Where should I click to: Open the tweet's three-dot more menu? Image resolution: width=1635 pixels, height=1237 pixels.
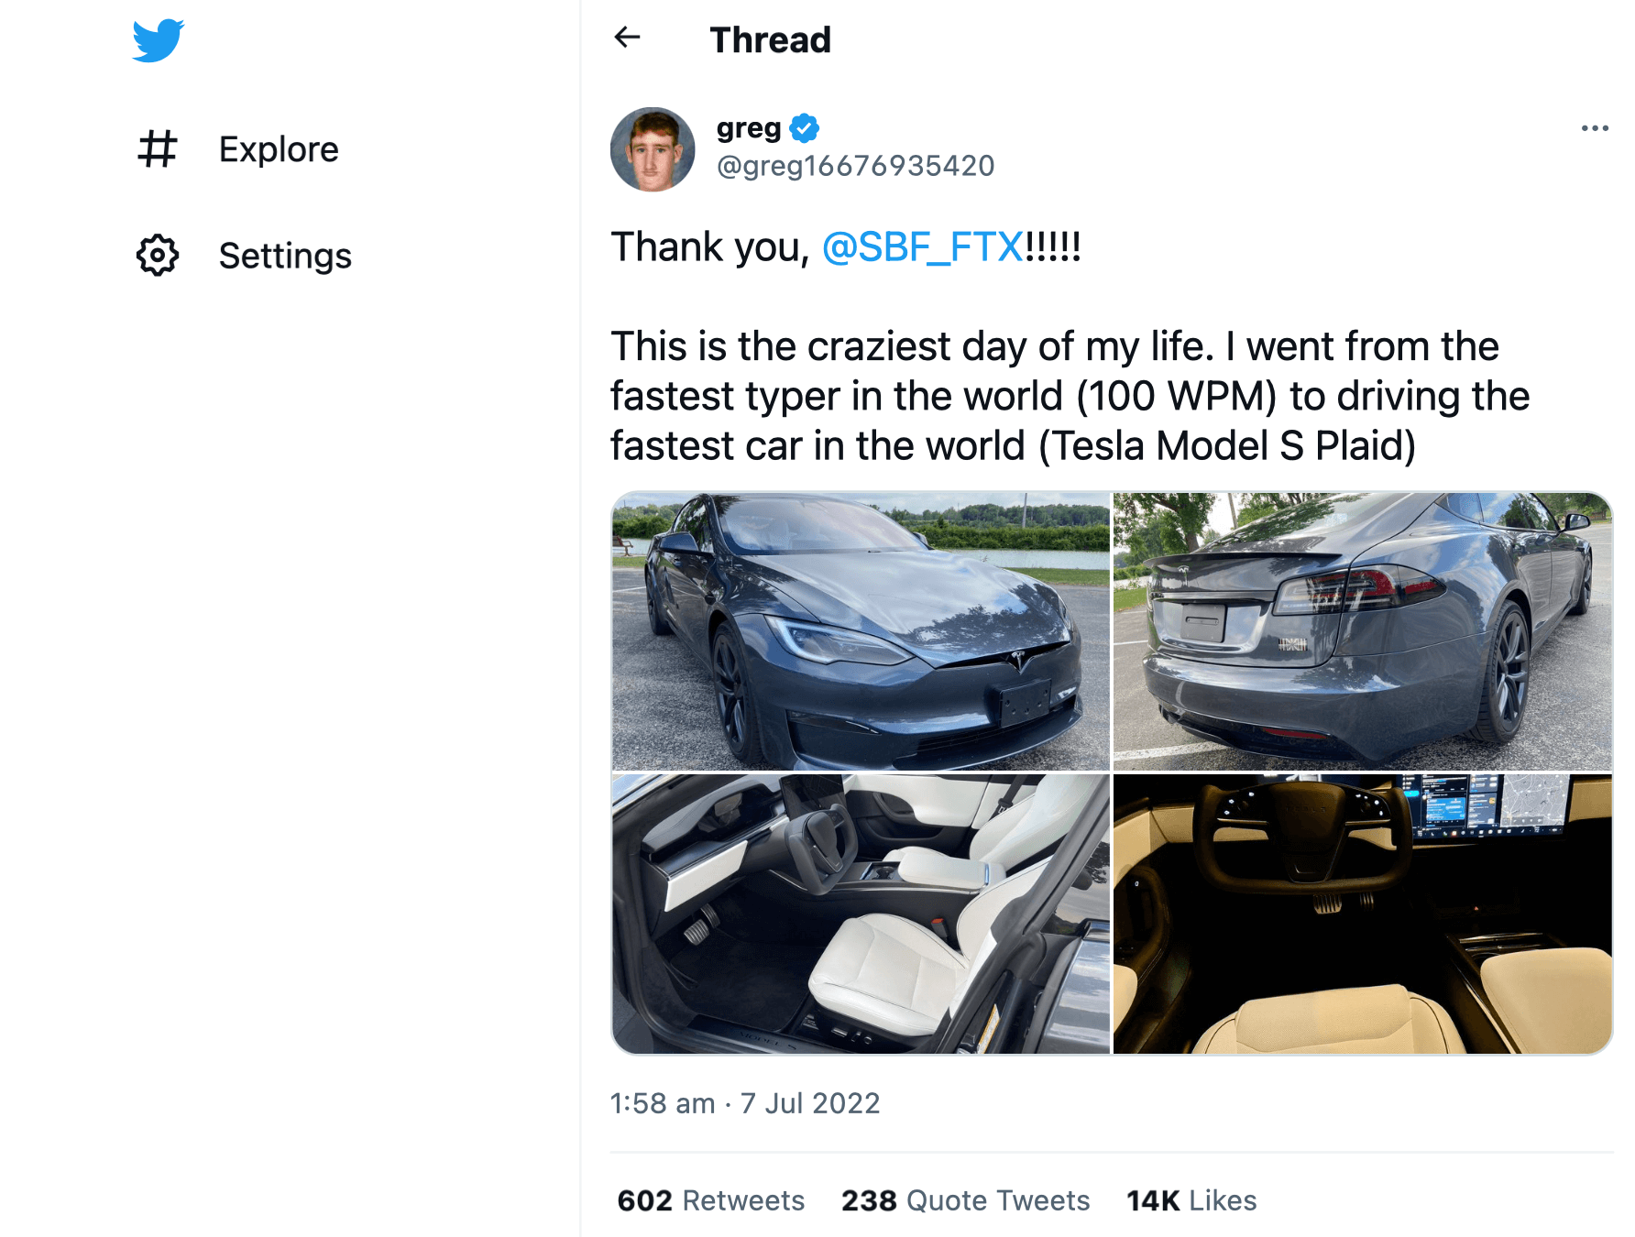(1595, 128)
